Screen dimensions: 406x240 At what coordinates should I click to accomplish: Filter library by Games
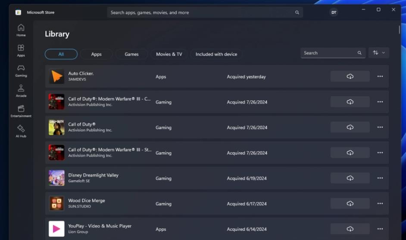pyautogui.click(x=131, y=54)
